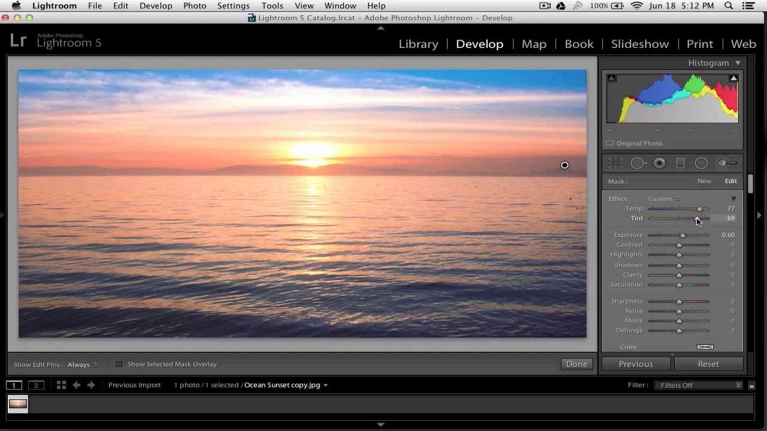
Task: Open Show Edit Pins Always dropdown
Action: pyautogui.click(x=82, y=365)
